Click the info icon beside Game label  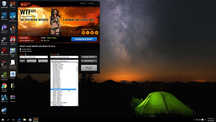coord(26,54)
